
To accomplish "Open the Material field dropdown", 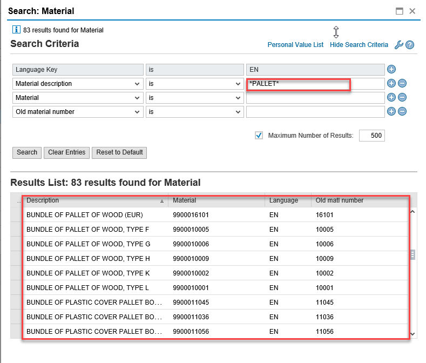I will tap(137, 98).
